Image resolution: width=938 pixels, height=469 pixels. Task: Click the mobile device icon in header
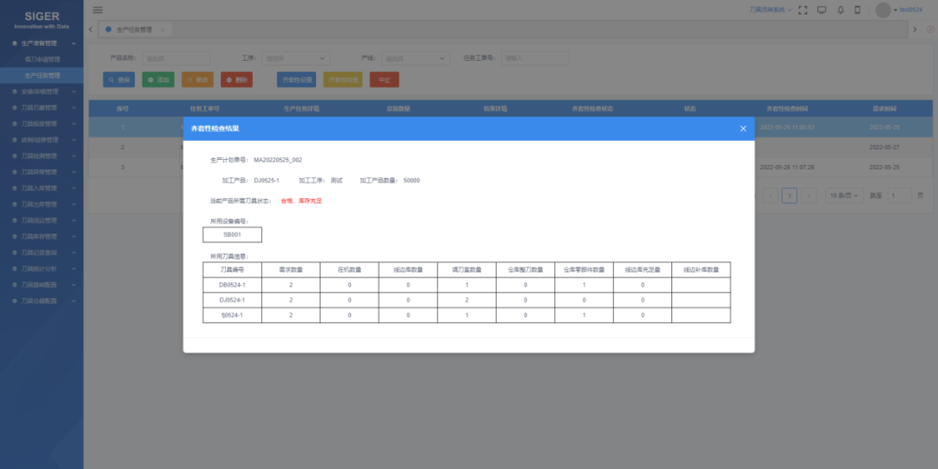[857, 10]
